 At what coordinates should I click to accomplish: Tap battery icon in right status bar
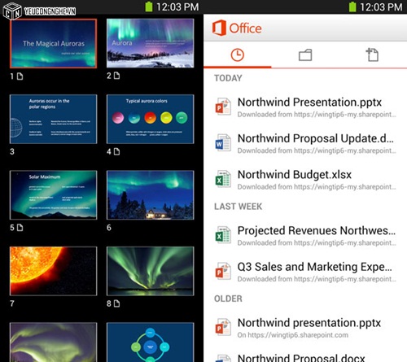coord(352,7)
